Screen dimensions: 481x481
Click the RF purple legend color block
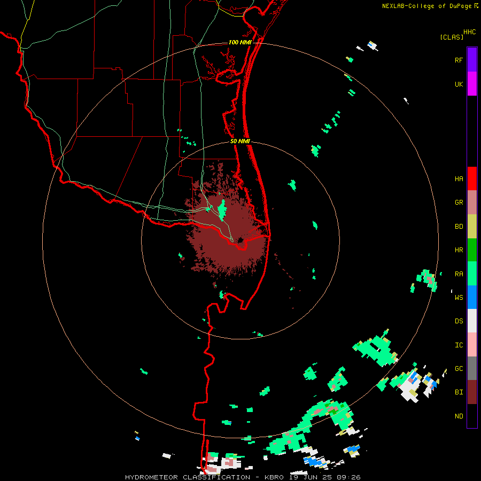click(472, 60)
